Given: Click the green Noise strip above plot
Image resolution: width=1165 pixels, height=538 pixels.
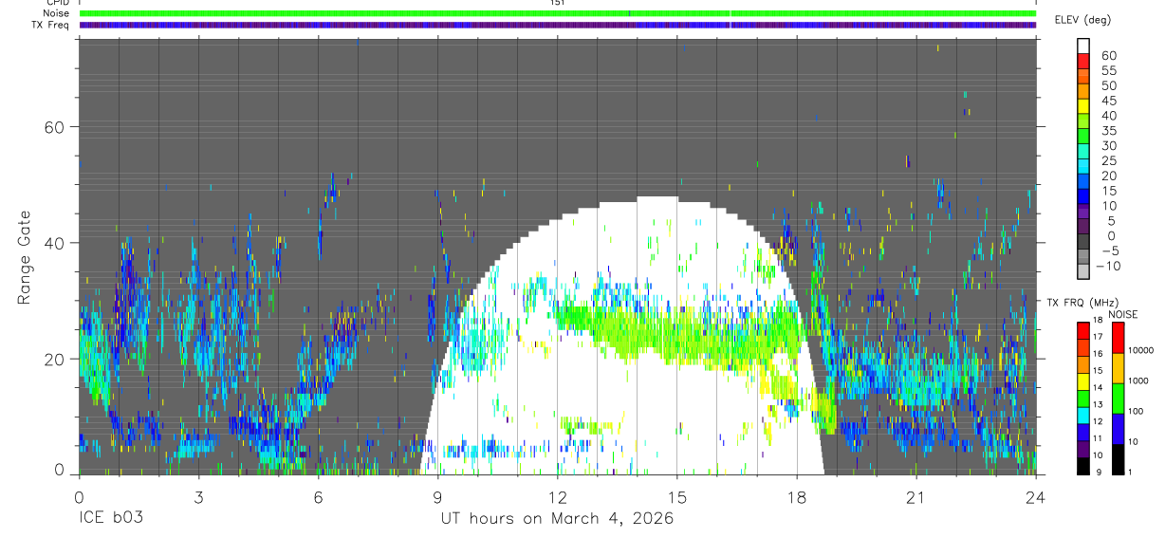Looking at the screenshot, I should pos(558,13).
